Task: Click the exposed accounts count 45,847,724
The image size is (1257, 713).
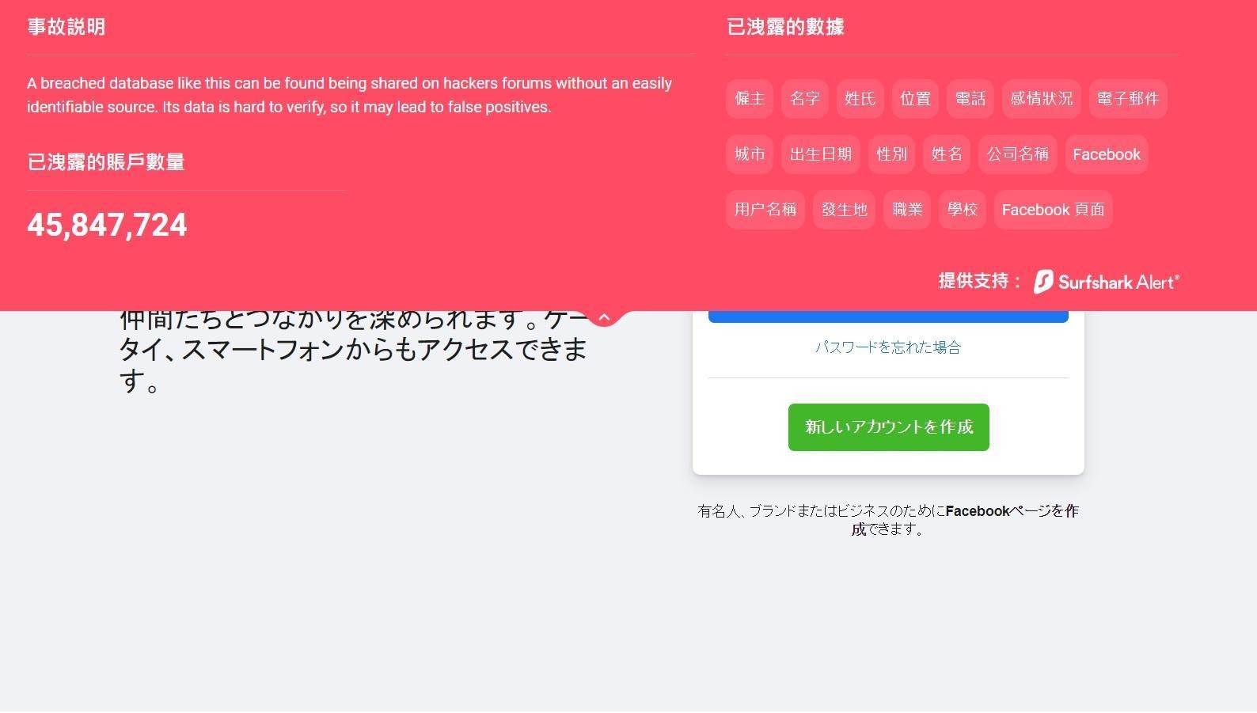Action: click(107, 226)
